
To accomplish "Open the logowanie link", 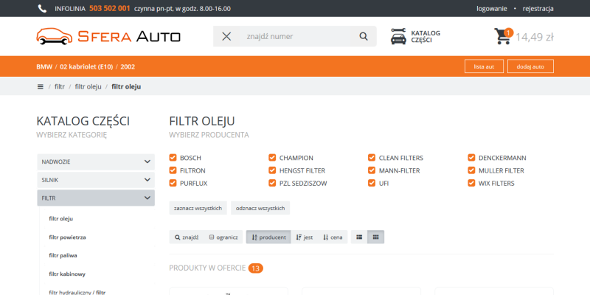I will point(492,9).
